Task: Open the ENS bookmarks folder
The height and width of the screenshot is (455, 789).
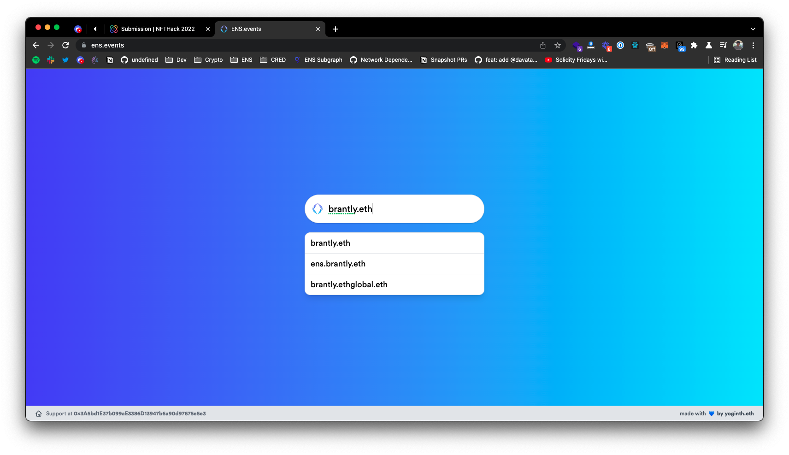Action: tap(241, 60)
